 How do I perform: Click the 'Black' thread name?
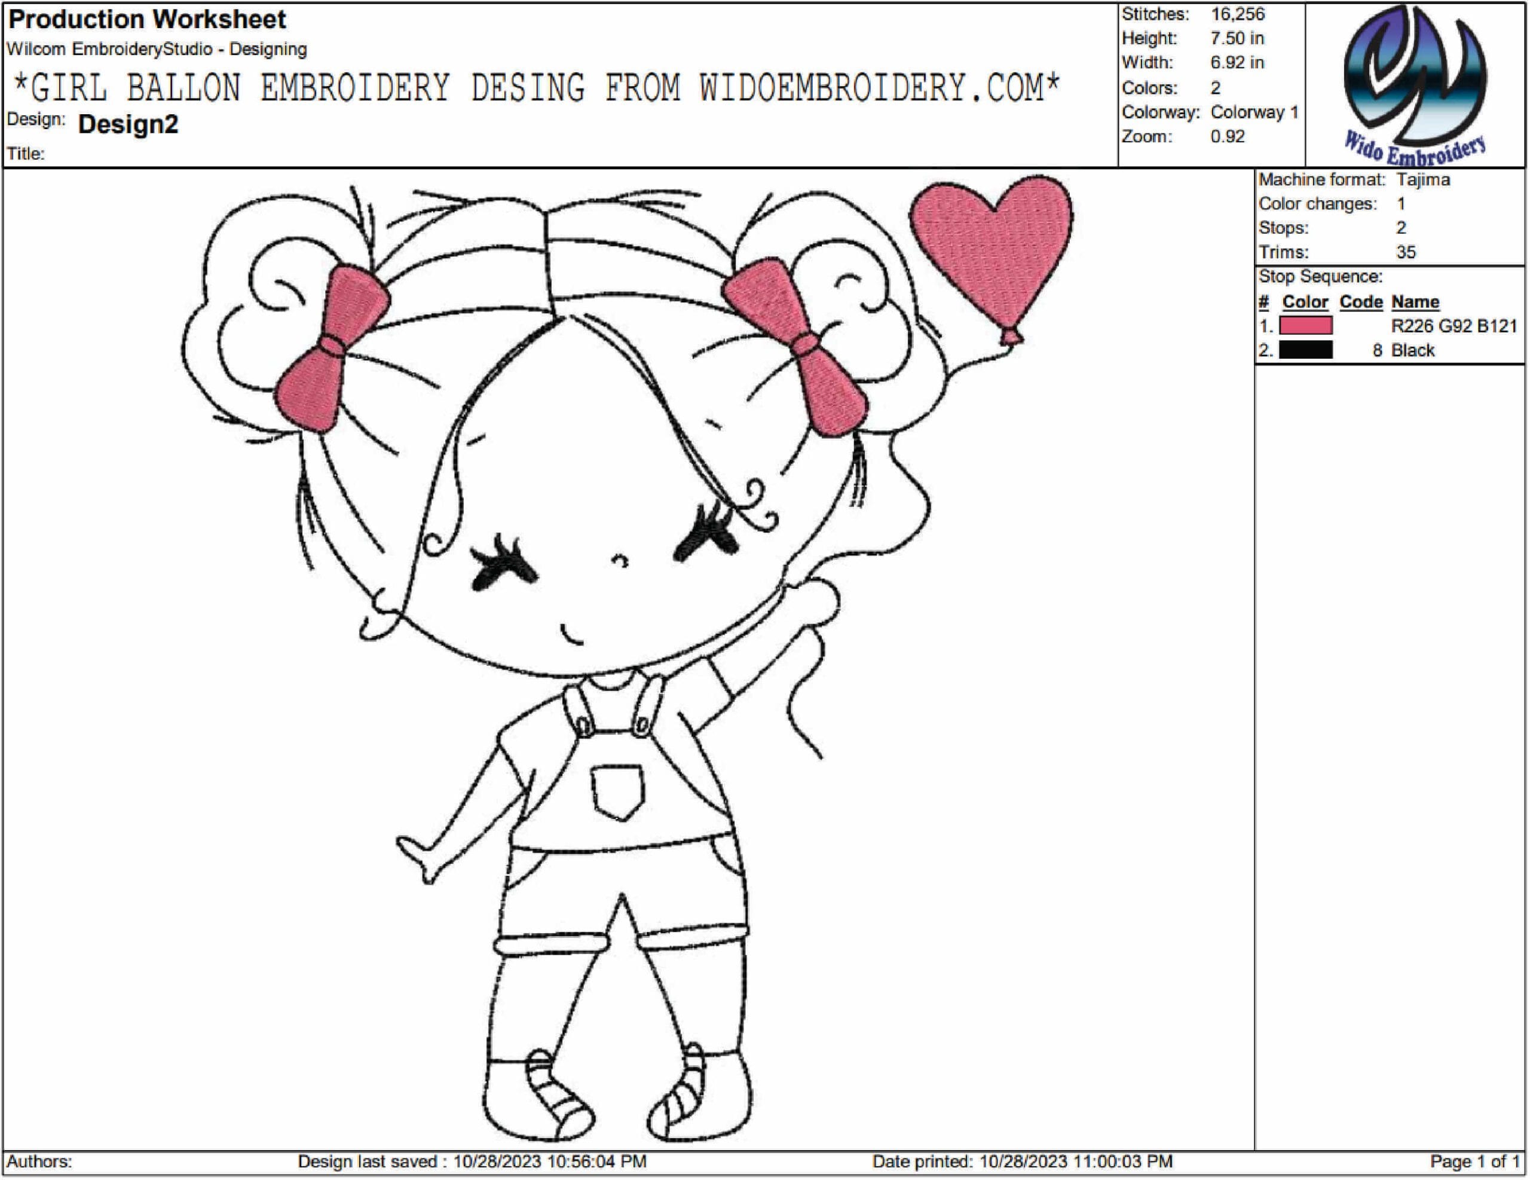pyautogui.click(x=1412, y=350)
